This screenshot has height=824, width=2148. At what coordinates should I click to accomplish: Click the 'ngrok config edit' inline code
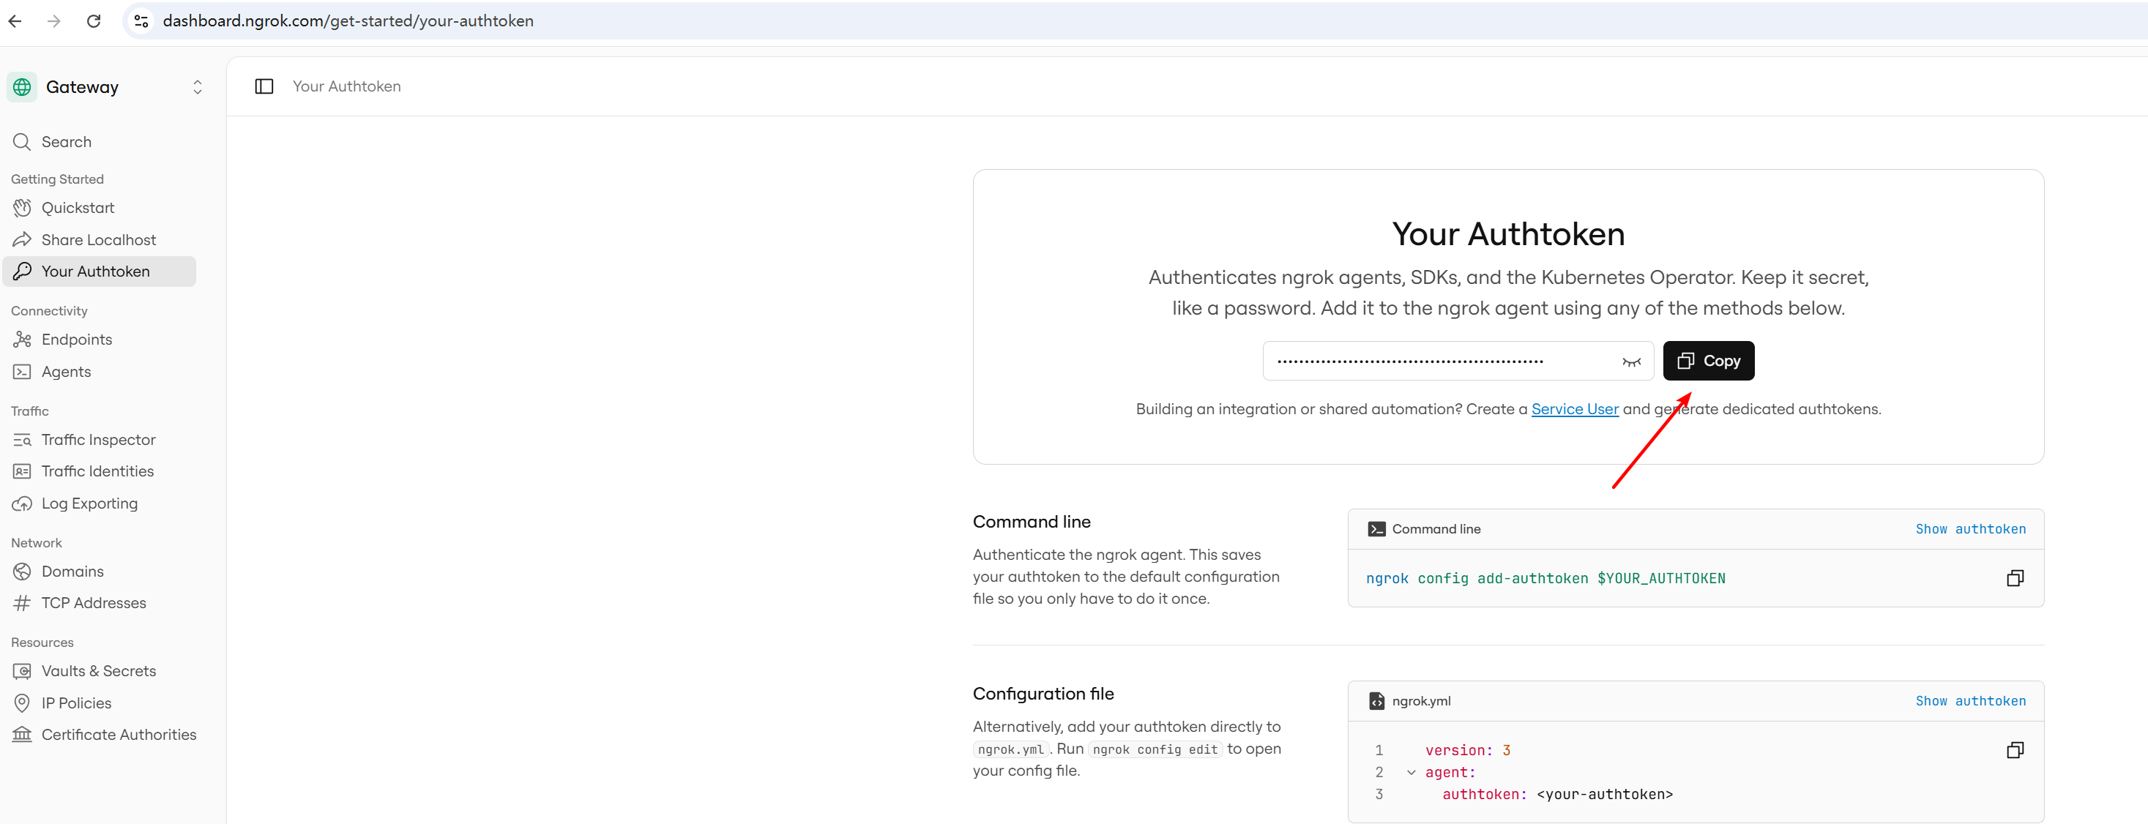(x=1155, y=750)
